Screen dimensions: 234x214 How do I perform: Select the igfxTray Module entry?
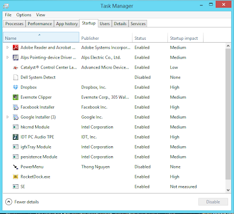point(36,147)
